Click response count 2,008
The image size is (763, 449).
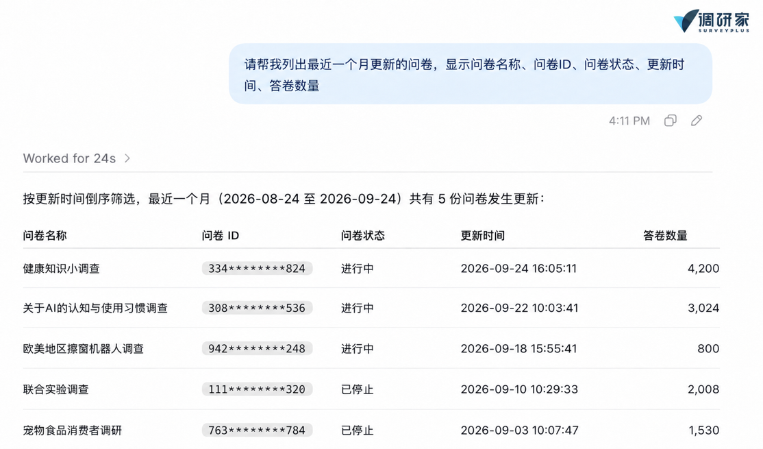[x=703, y=389]
